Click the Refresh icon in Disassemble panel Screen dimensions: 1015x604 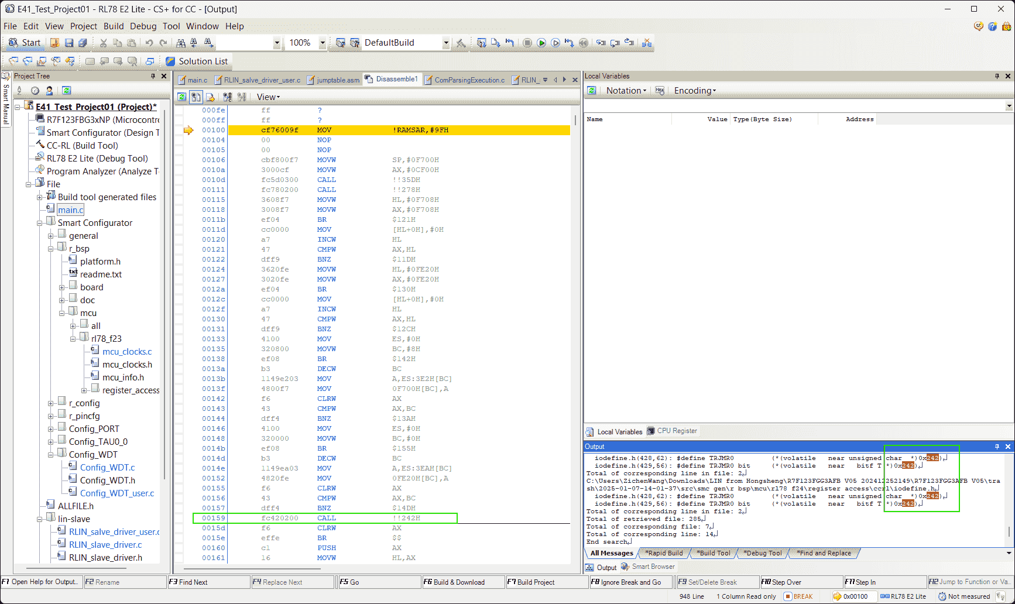pyautogui.click(x=182, y=97)
